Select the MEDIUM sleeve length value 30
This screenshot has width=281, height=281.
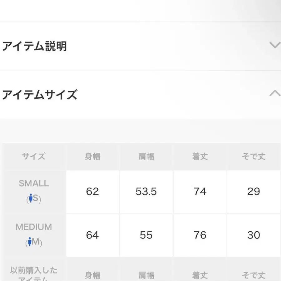[254, 235]
